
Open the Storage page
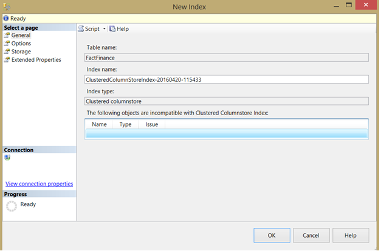point(21,52)
